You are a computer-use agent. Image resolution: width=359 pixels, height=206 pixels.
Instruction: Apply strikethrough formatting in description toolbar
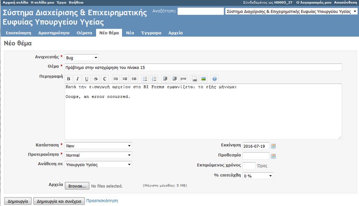tap(96, 79)
